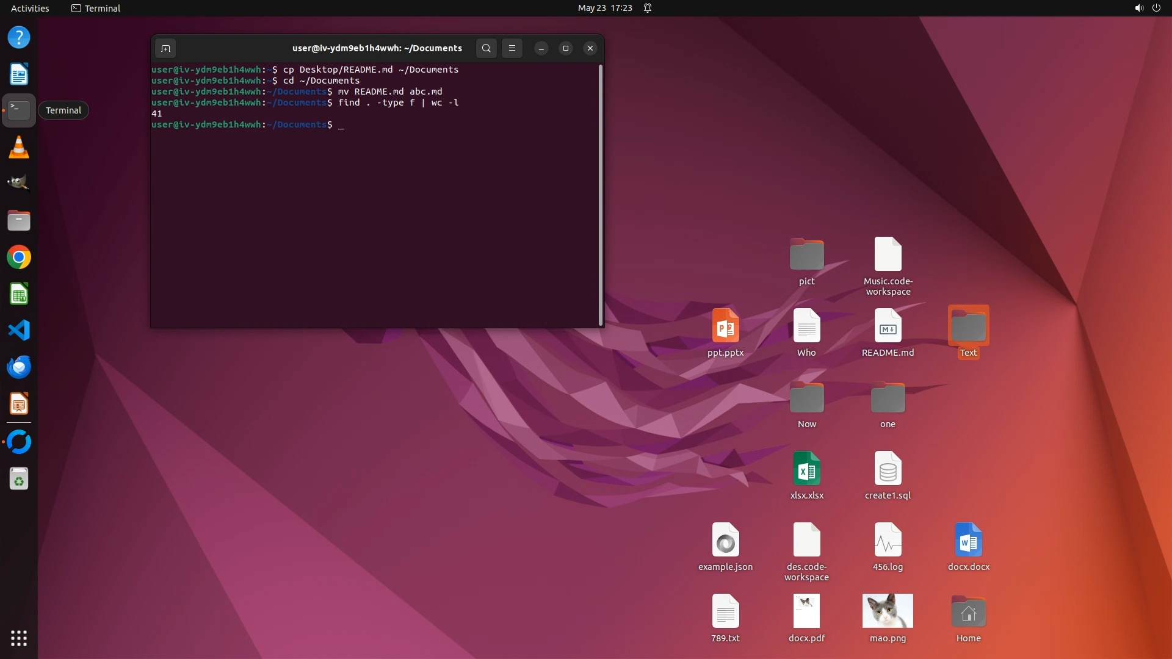
Task: Open the terminal search icon
Action: pos(486,48)
